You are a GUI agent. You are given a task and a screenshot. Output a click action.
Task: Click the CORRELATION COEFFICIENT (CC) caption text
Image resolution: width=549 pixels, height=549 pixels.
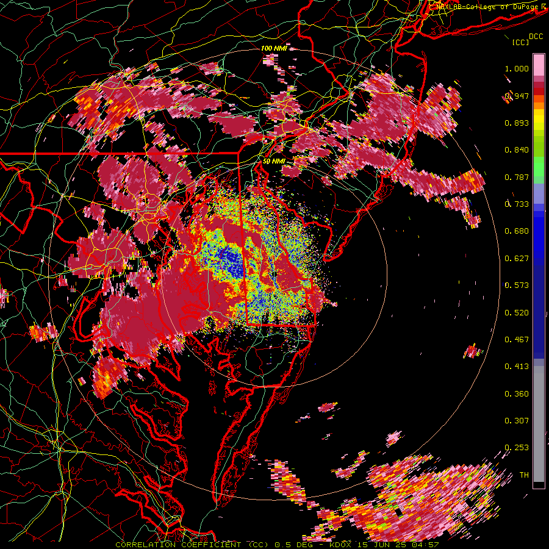192,545
